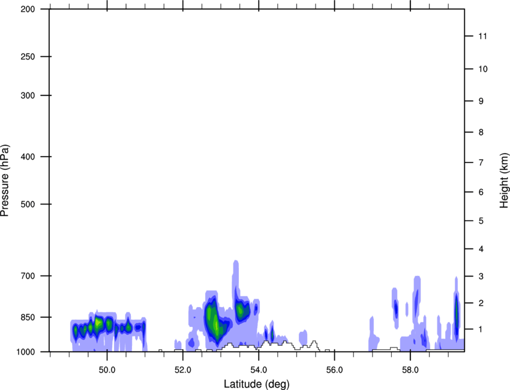510x390 pixels.
Task: Click the 'Pressure (hPa)' axis title
Action: click(x=5, y=181)
